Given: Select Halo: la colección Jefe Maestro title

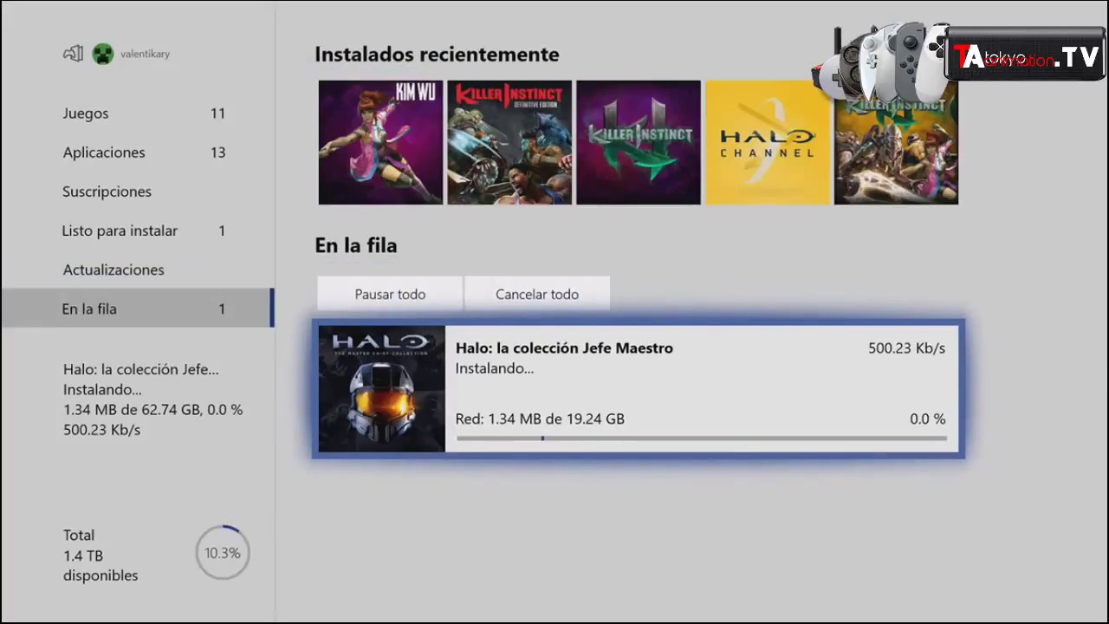Looking at the screenshot, I should coord(564,348).
